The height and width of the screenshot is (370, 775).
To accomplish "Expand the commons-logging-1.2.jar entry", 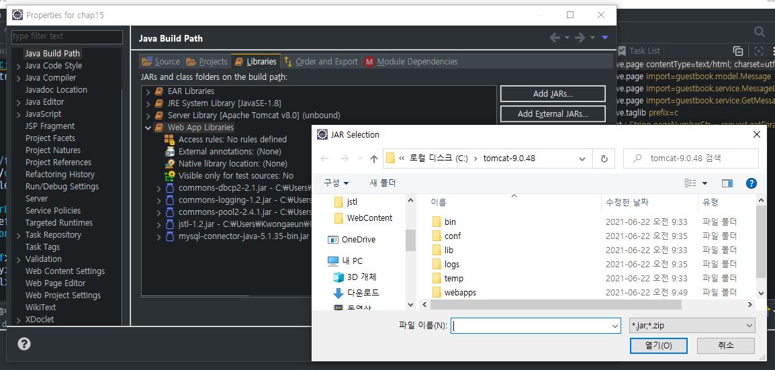I will [158, 201].
